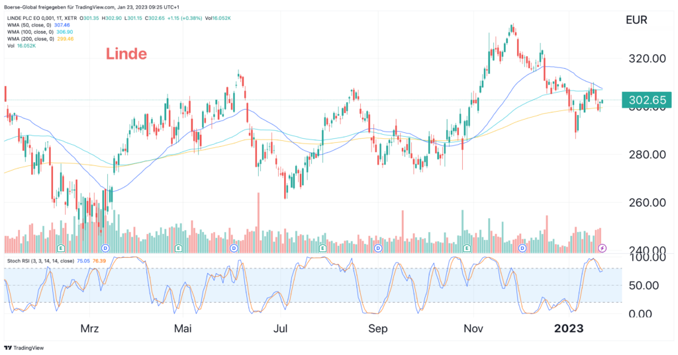Click the EUR currency label
The height and width of the screenshot is (355, 678).
[636, 20]
